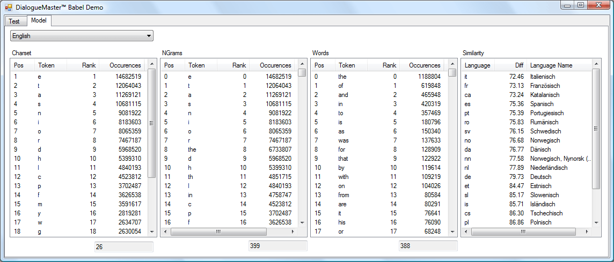Click NGrams horizontal scrollbar right arrow
Image resolution: width=614 pixels, height=262 pixels.
(293, 232)
